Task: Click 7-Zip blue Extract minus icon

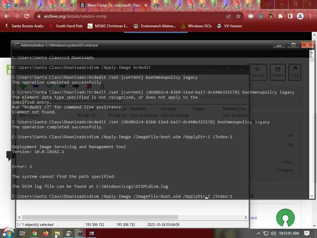Action: (x=36, y=86)
